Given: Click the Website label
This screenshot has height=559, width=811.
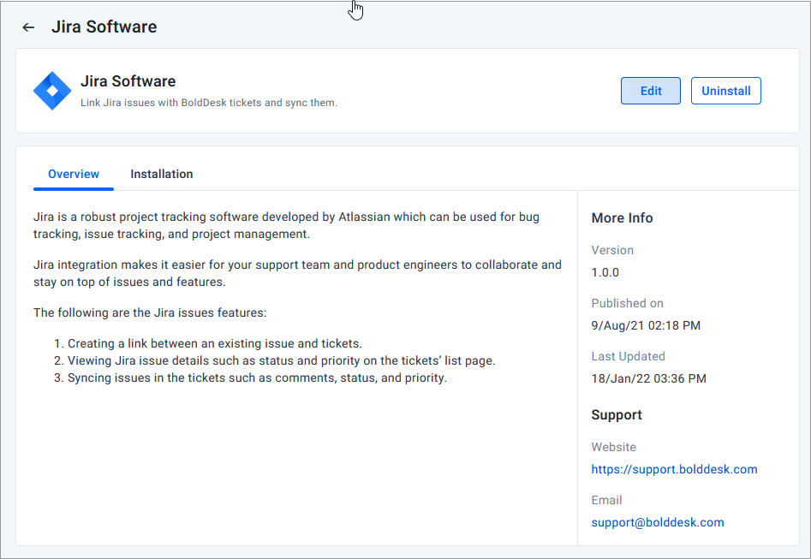Looking at the screenshot, I should tap(613, 448).
